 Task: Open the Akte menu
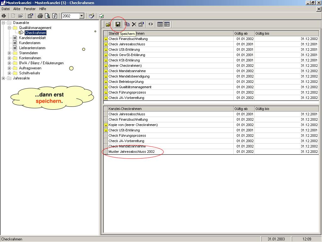pyautogui.click(x=17, y=9)
